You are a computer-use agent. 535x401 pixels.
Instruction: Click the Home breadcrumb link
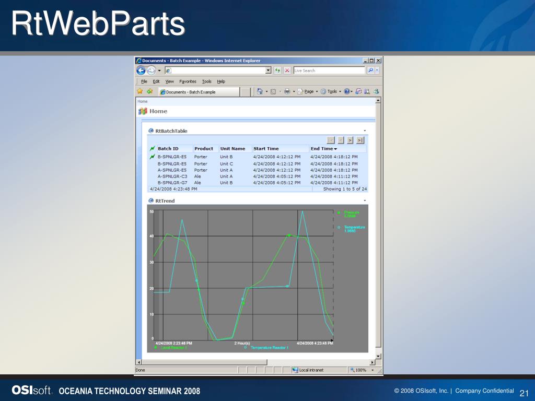click(x=142, y=101)
